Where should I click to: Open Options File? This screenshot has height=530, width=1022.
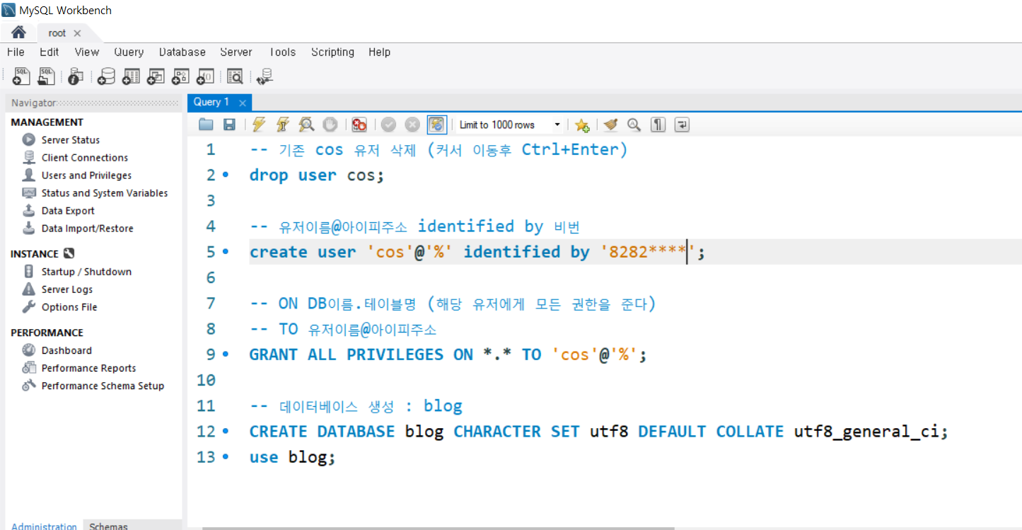pos(69,307)
